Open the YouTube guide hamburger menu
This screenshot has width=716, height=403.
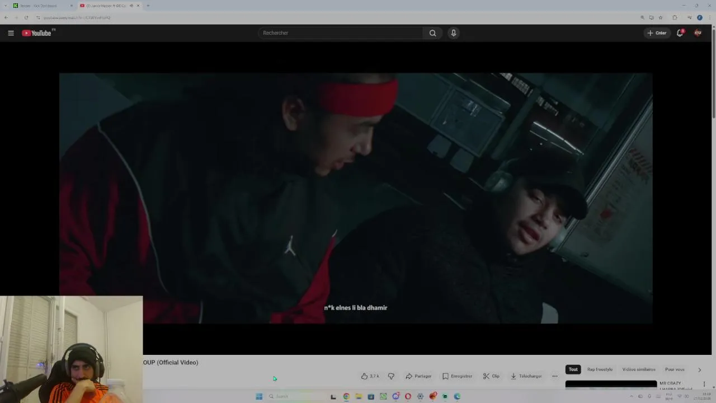coord(11,33)
